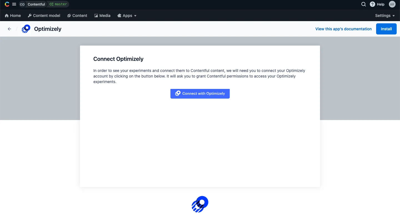Click the Contentful logo icon
Image resolution: width=400 pixels, height=217 pixels.
tap(7, 4)
